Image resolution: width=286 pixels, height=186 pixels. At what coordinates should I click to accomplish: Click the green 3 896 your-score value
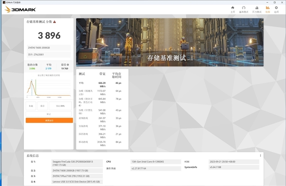point(32,69)
